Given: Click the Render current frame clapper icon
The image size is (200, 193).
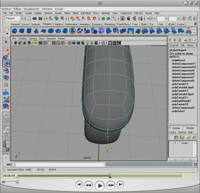Looking at the screenshot, I should click(x=128, y=19).
